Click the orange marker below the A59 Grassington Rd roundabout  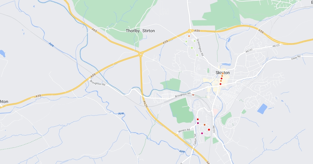[189, 36]
